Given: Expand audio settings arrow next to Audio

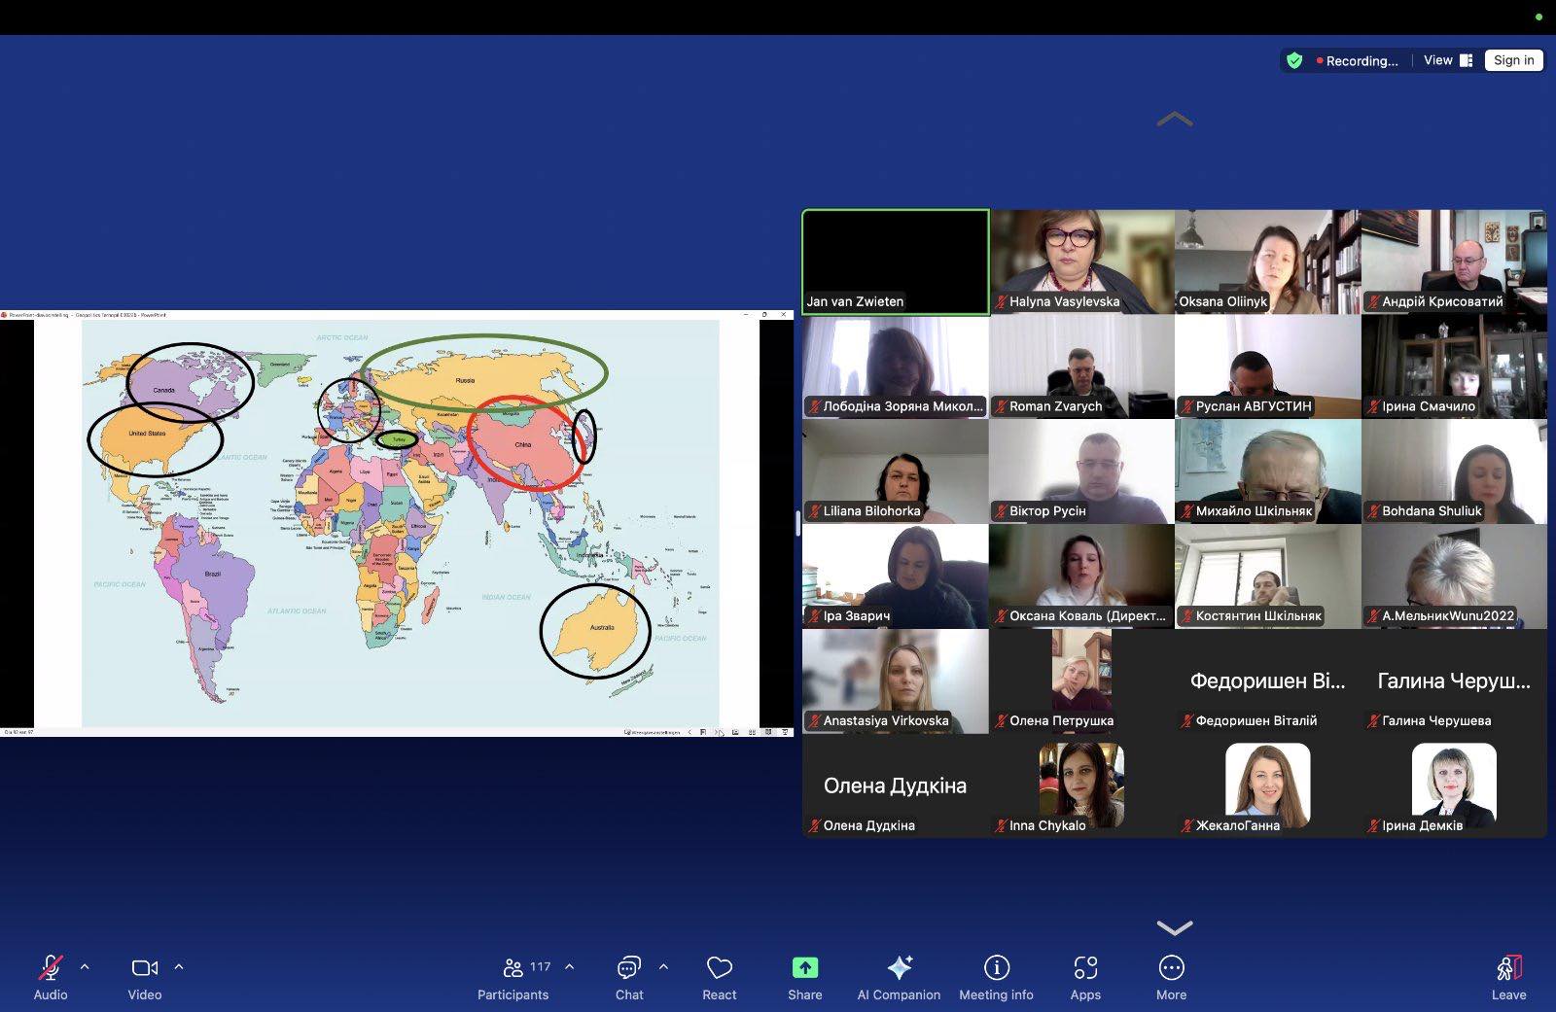Looking at the screenshot, I should point(85,967).
